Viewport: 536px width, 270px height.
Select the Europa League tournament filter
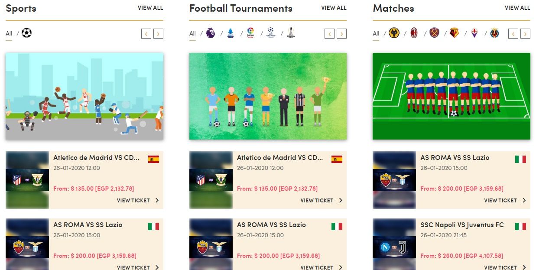point(291,33)
